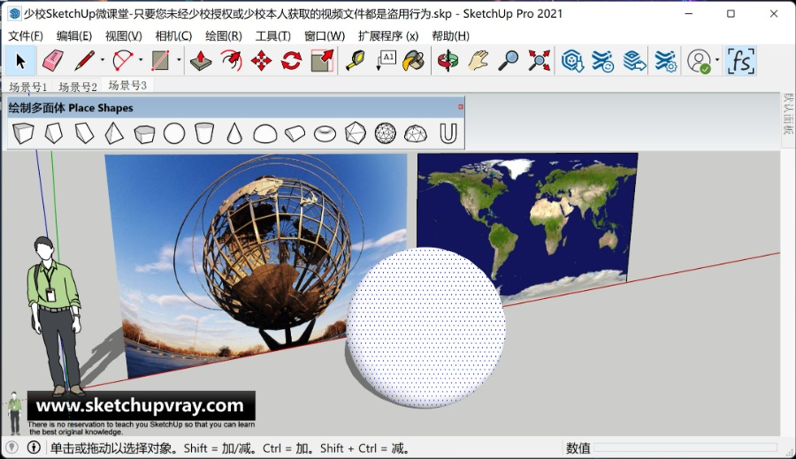Select the Arc drawing tool
Screen dimensions: 796x459
(122, 61)
